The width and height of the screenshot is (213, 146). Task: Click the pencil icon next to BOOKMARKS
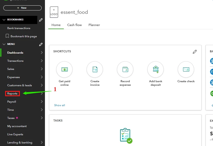41,20
